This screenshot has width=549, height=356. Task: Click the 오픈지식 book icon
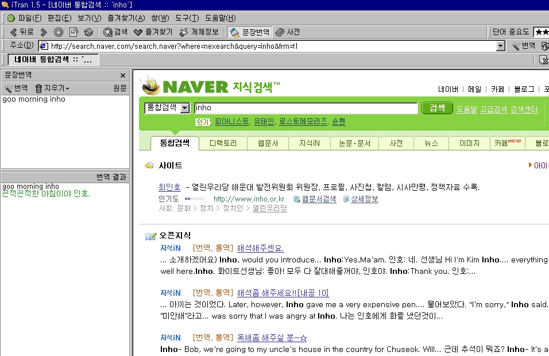[150, 237]
